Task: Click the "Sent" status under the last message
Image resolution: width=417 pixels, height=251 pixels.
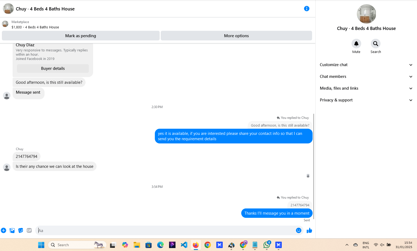Action: (x=307, y=220)
